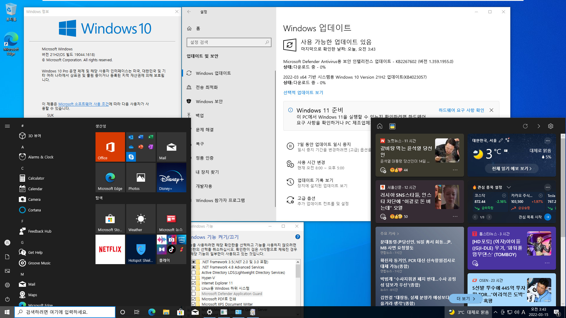
Task: Check the Active Directory LDS checkbox
Action: [194, 272]
